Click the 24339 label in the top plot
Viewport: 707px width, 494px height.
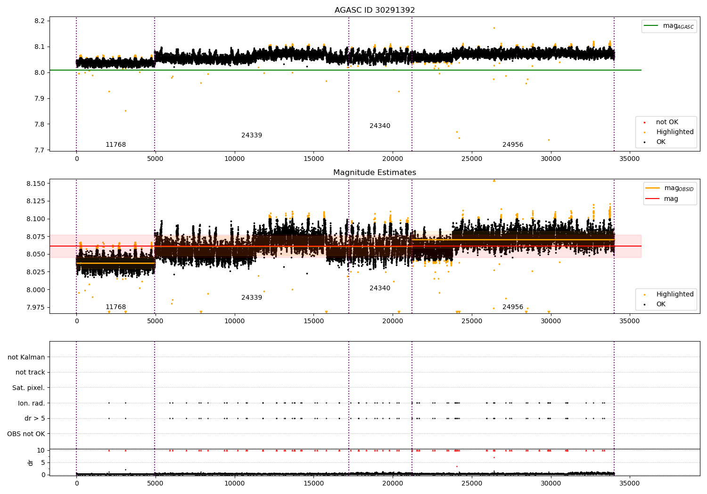[252, 135]
